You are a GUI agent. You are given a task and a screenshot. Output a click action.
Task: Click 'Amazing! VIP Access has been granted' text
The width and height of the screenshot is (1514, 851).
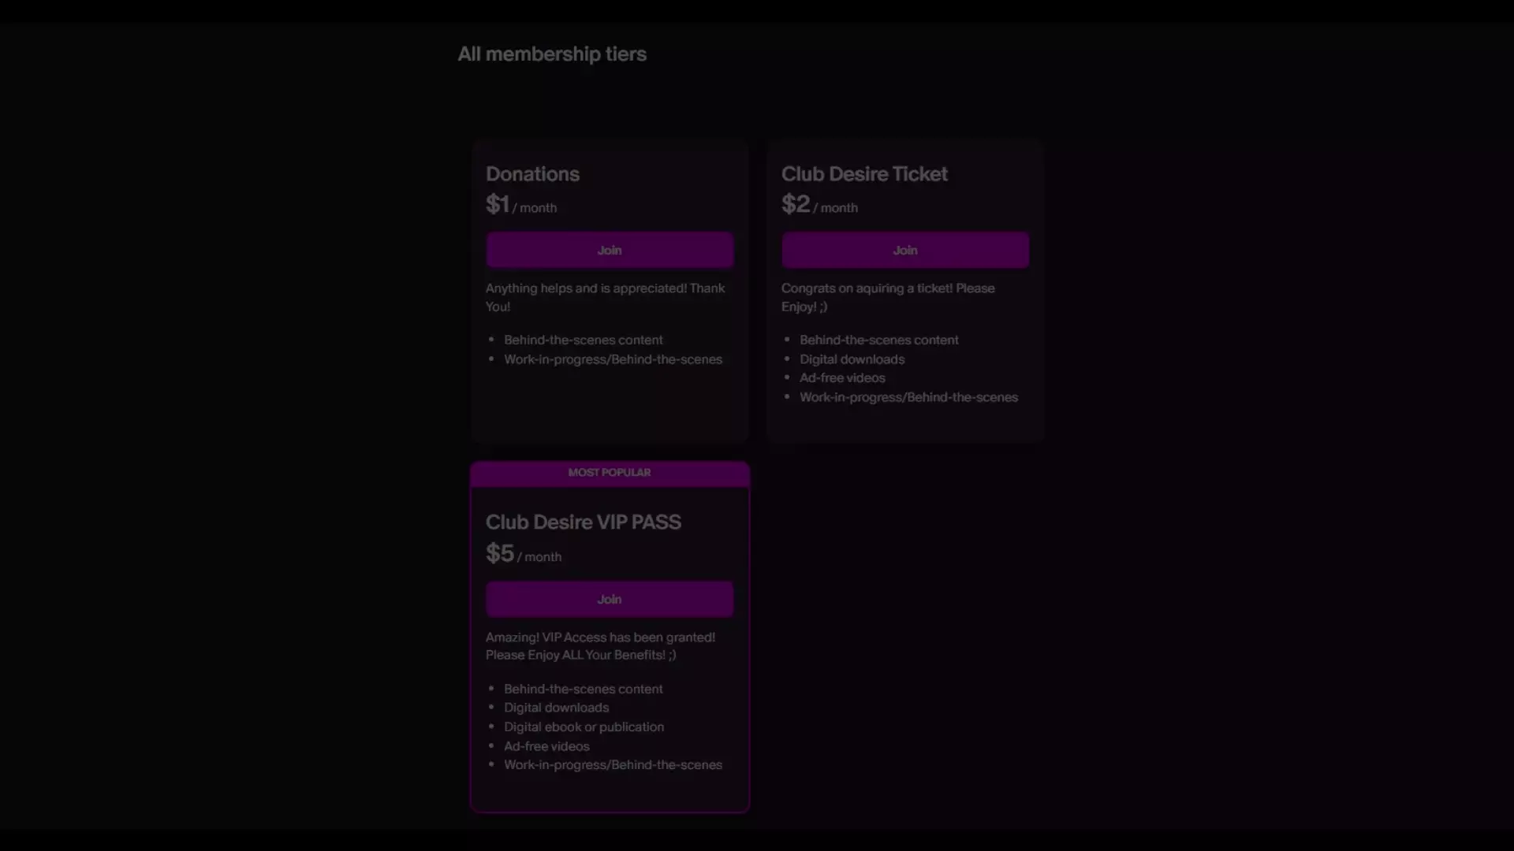coord(600,646)
